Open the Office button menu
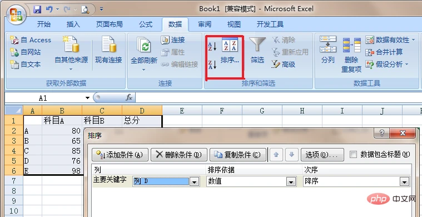 (x=17, y=14)
